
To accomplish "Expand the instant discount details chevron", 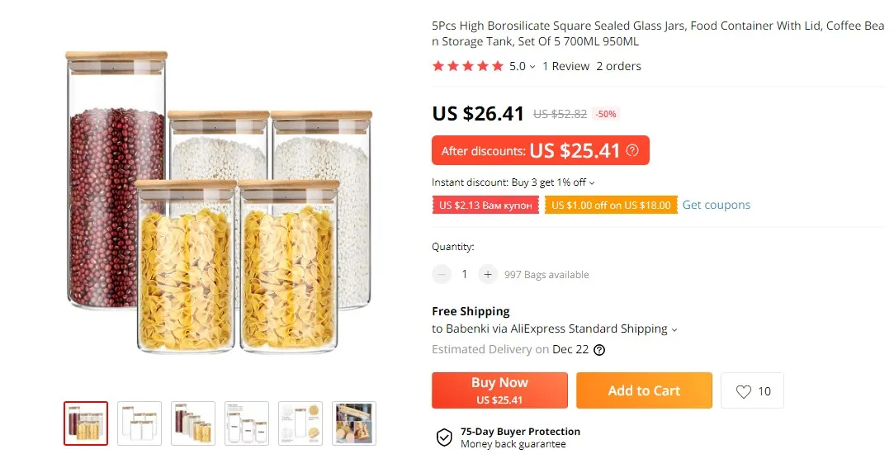I will [x=592, y=183].
